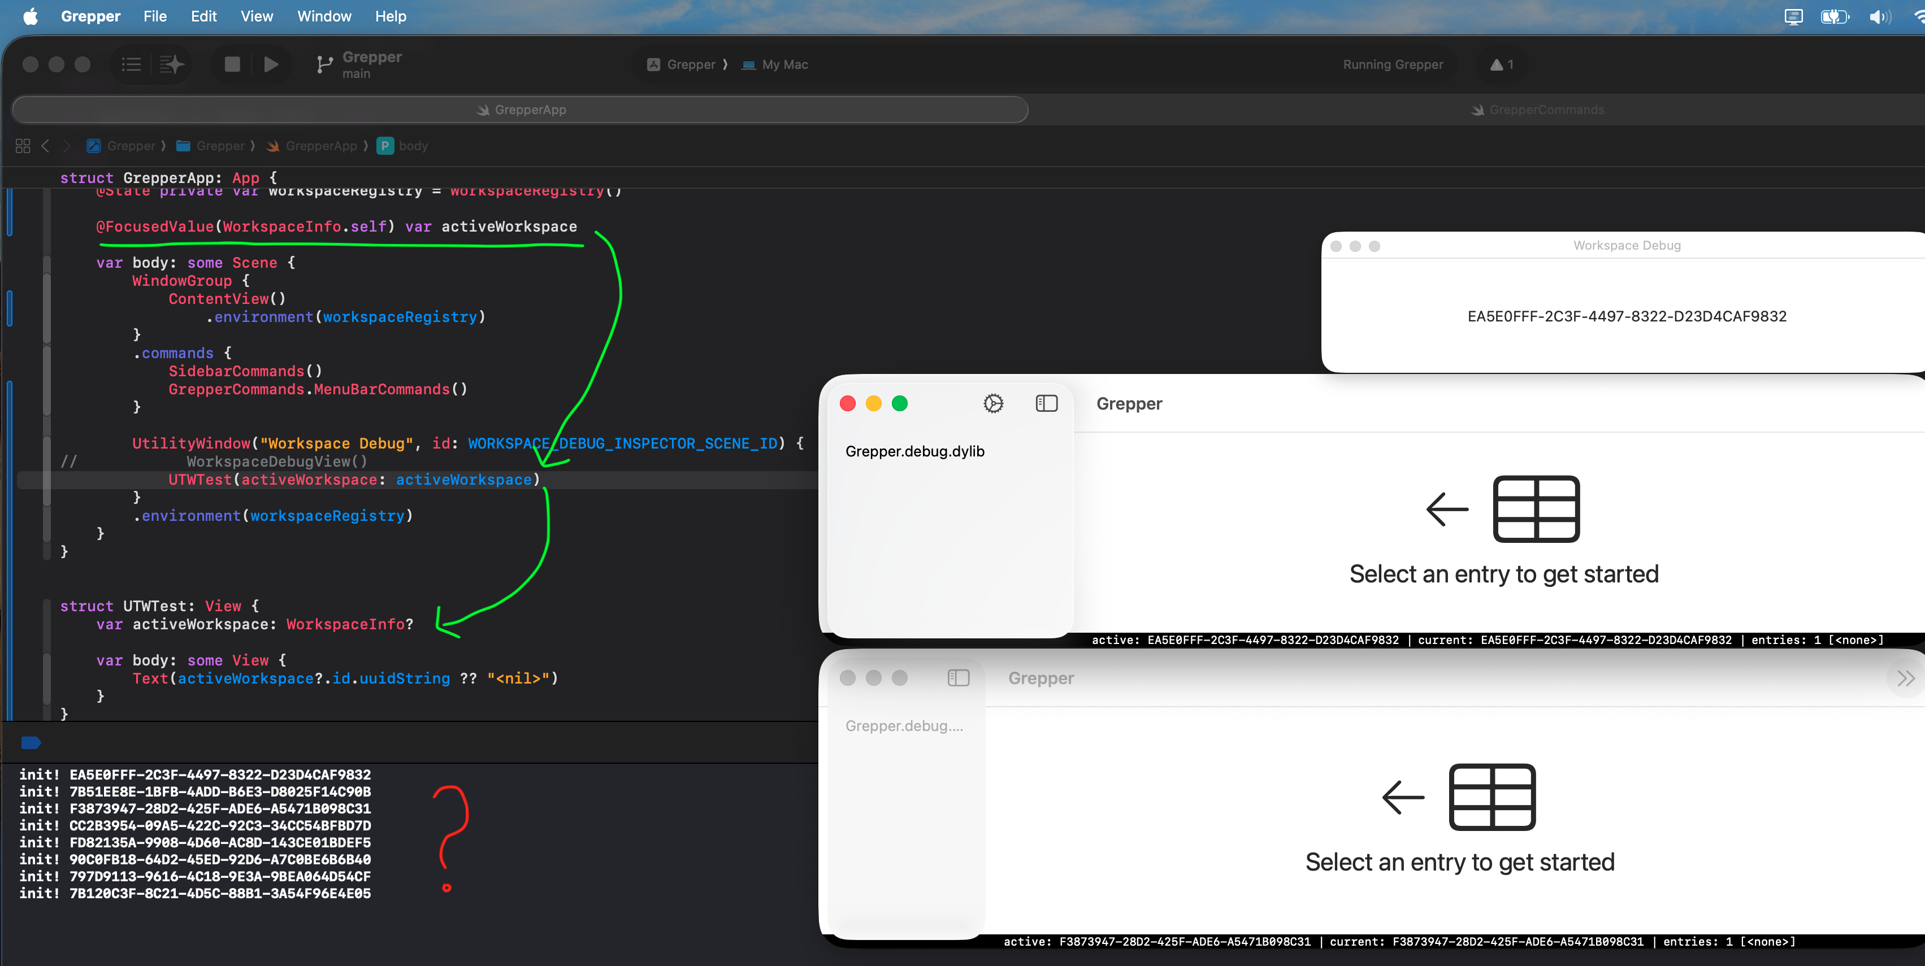
Task: Click the status line of back Grepper window
Action: click(x=1399, y=941)
